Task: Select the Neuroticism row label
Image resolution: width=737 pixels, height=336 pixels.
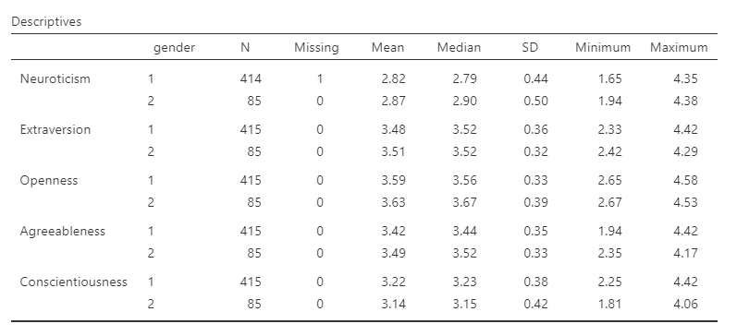Action: (55, 78)
